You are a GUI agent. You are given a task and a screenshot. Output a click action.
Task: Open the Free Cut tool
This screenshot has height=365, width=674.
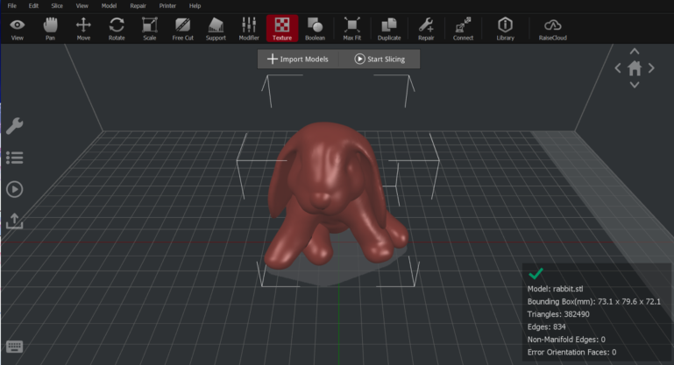(x=182, y=28)
